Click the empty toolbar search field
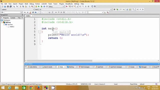Screen dimensions: 160x90 pyautogui.click(x=12, y=12)
